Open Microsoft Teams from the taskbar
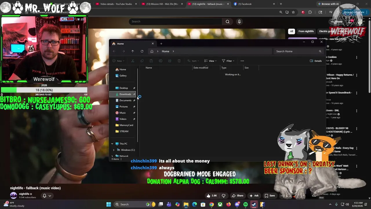 pyautogui.click(x=169, y=204)
